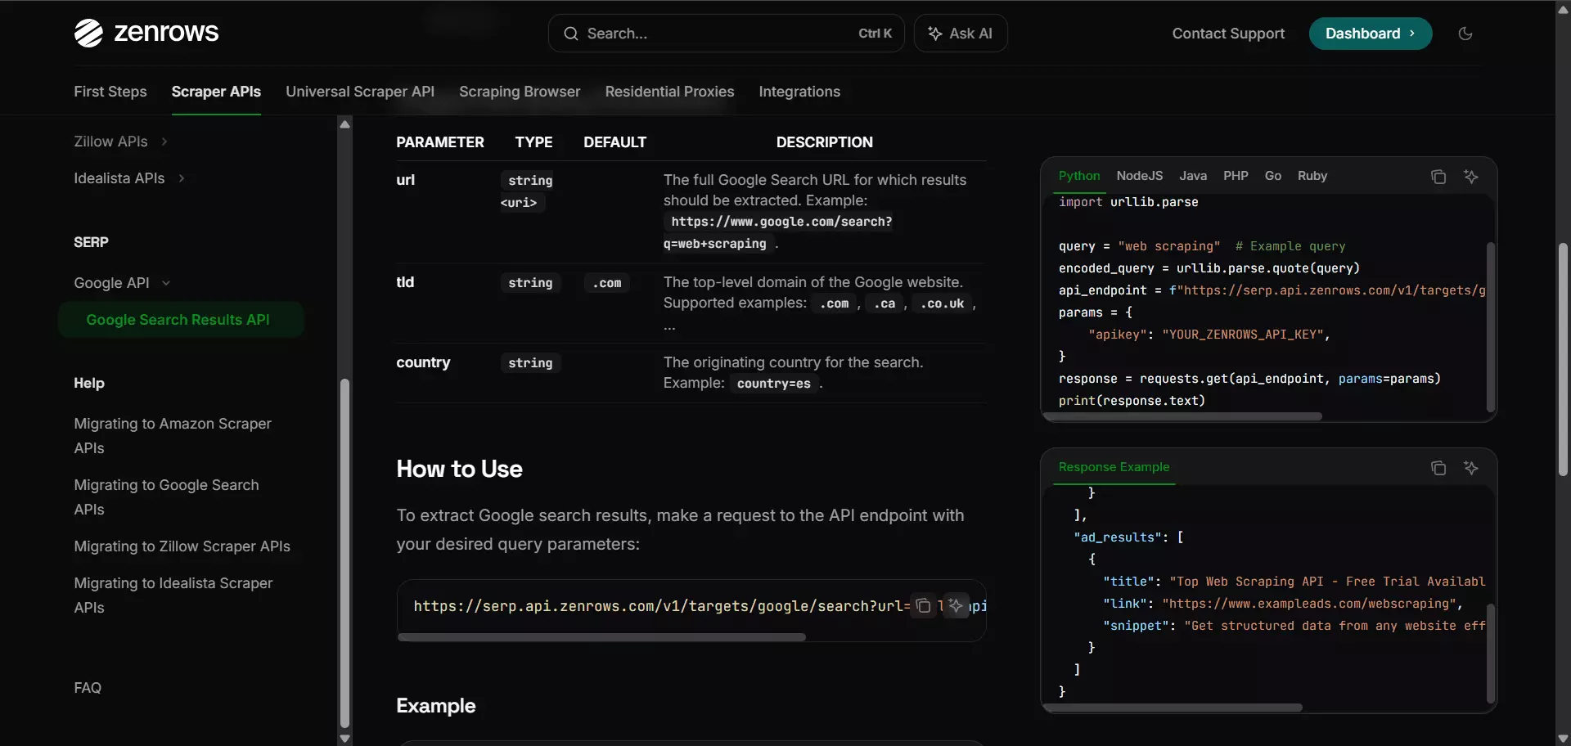Switch to the Ruby code tab
Screen dimensions: 1571x746
pos(1313,176)
